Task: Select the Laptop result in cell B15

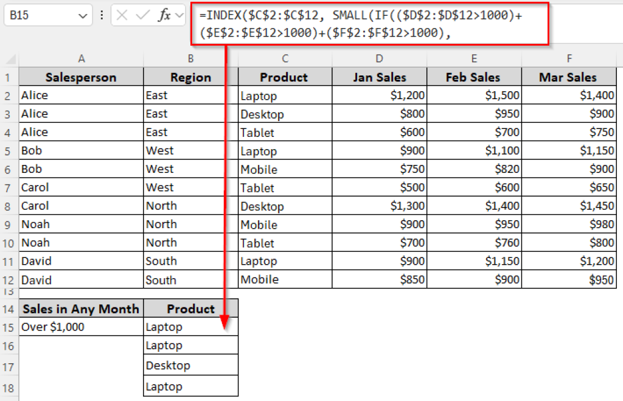Action: (190, 327)
